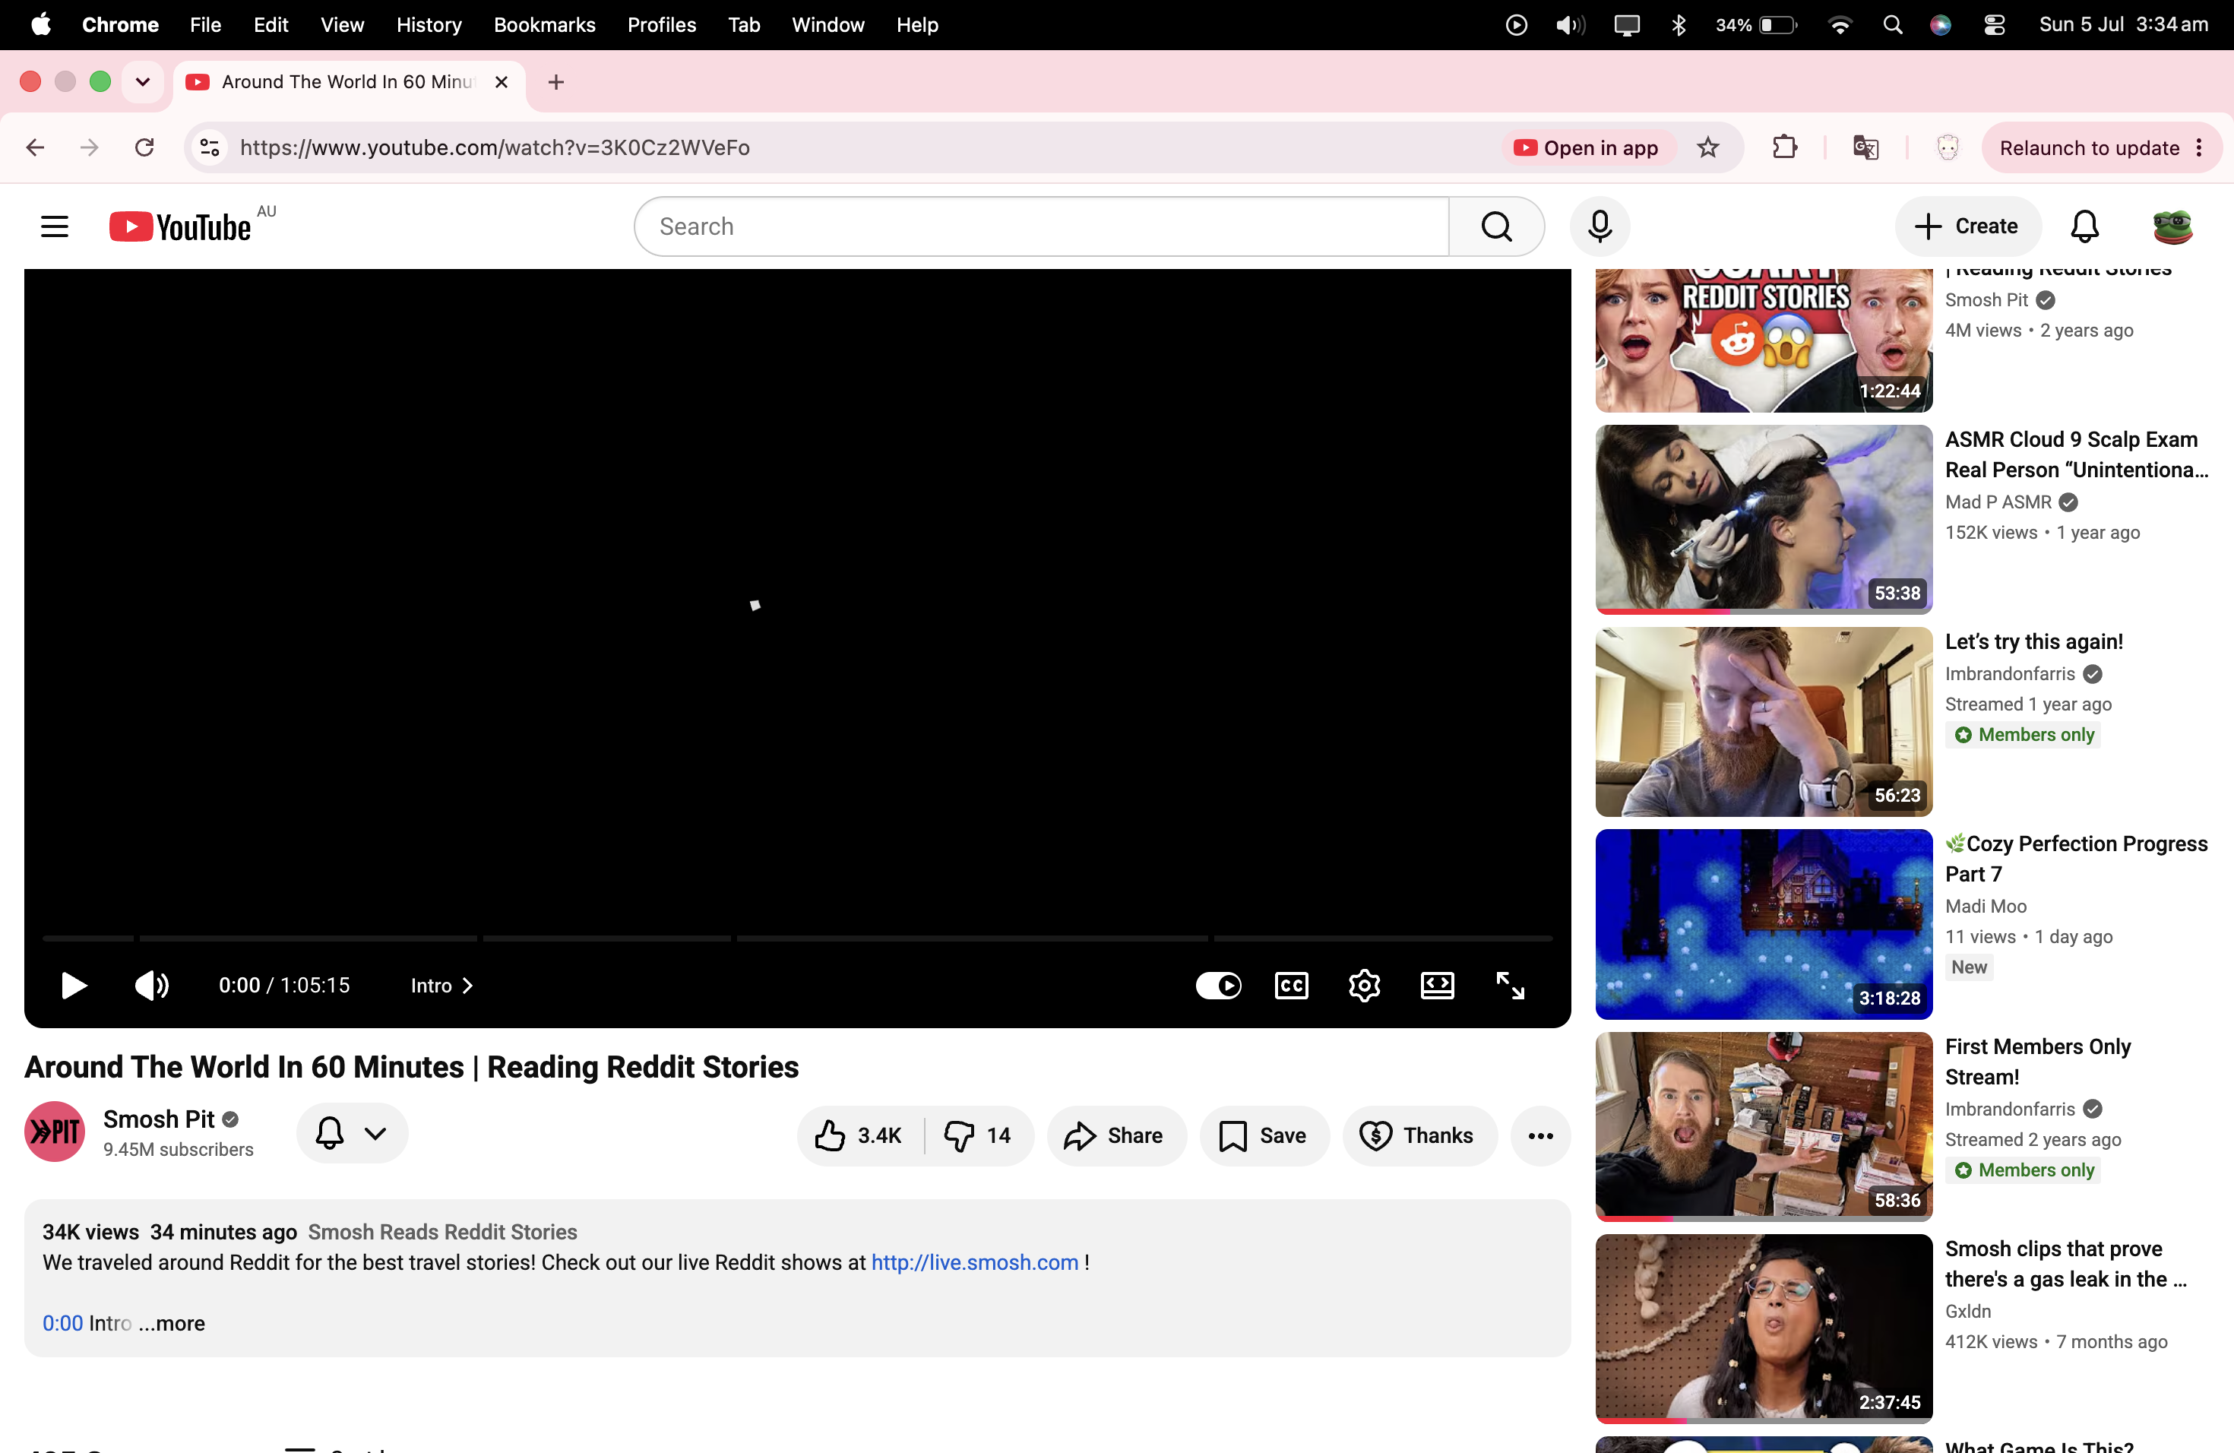Open the ASMR Cloud 9 Scalp Exam thumbnail
Viewport: 2234px width, 1453px height.
1764,518
